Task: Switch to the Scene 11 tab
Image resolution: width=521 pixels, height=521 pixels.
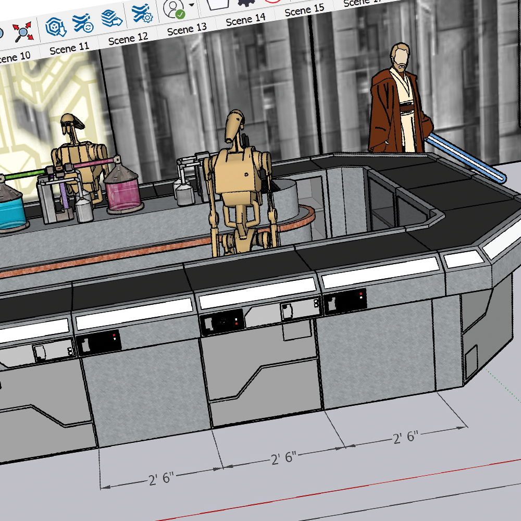Action: [x=69, y=48]
